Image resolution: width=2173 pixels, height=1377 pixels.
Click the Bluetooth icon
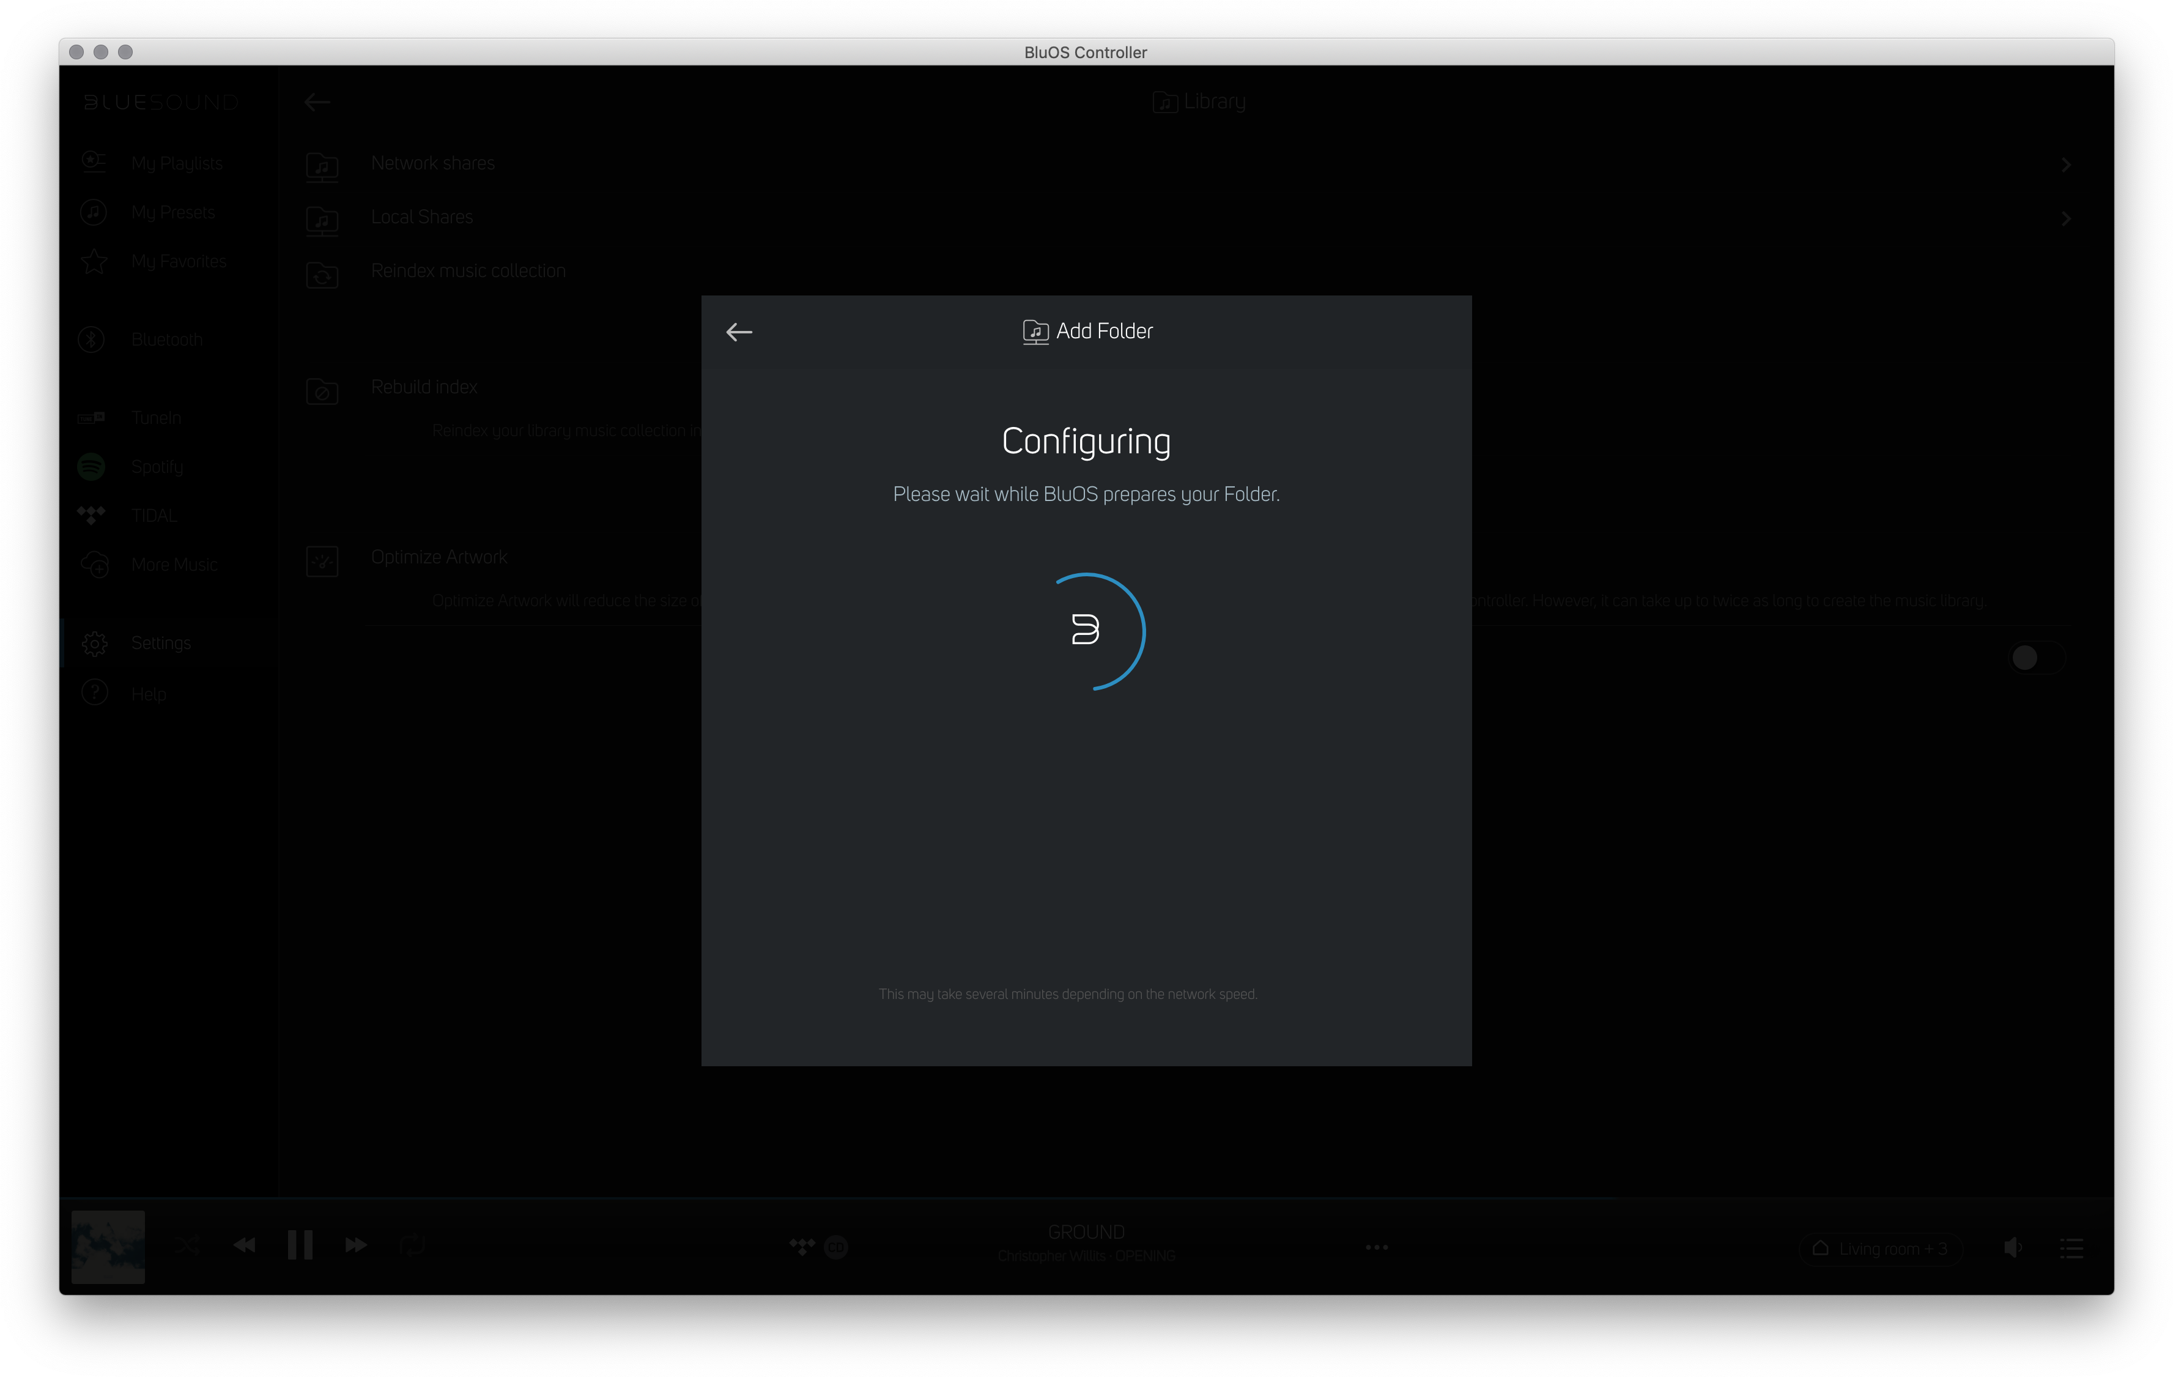pos(92,340)
